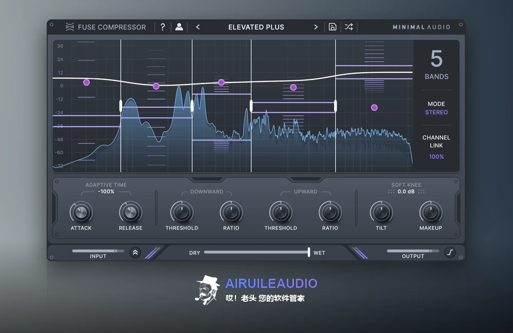Click the Dry/Wet mix slider handle
Image resolution: width=513 pixels, height=333 pixels.
pos(309,252)
